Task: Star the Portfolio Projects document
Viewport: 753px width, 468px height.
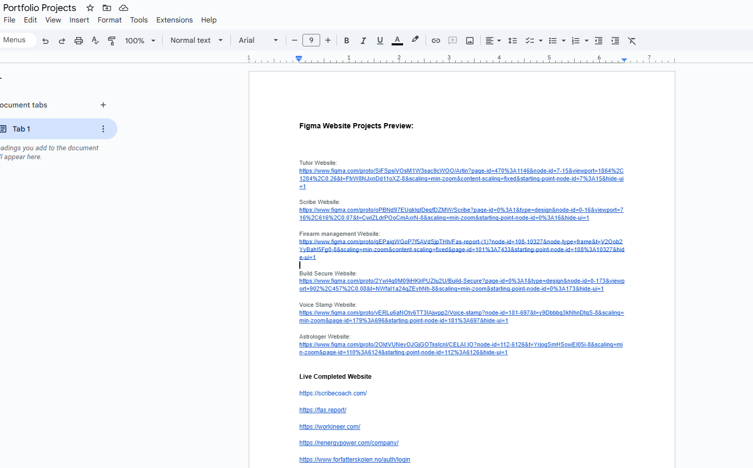Action: 90,8
